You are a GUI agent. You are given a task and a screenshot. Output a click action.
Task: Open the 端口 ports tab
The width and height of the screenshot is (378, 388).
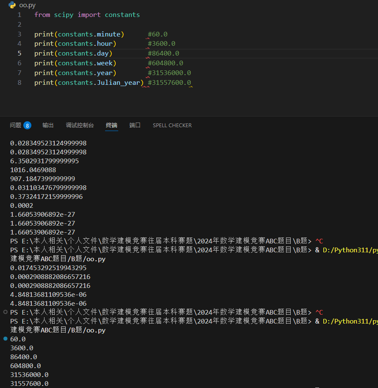[x=135, y=125]
